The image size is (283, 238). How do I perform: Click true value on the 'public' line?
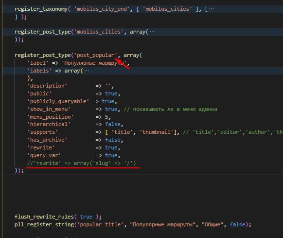(x=111, y=93)
